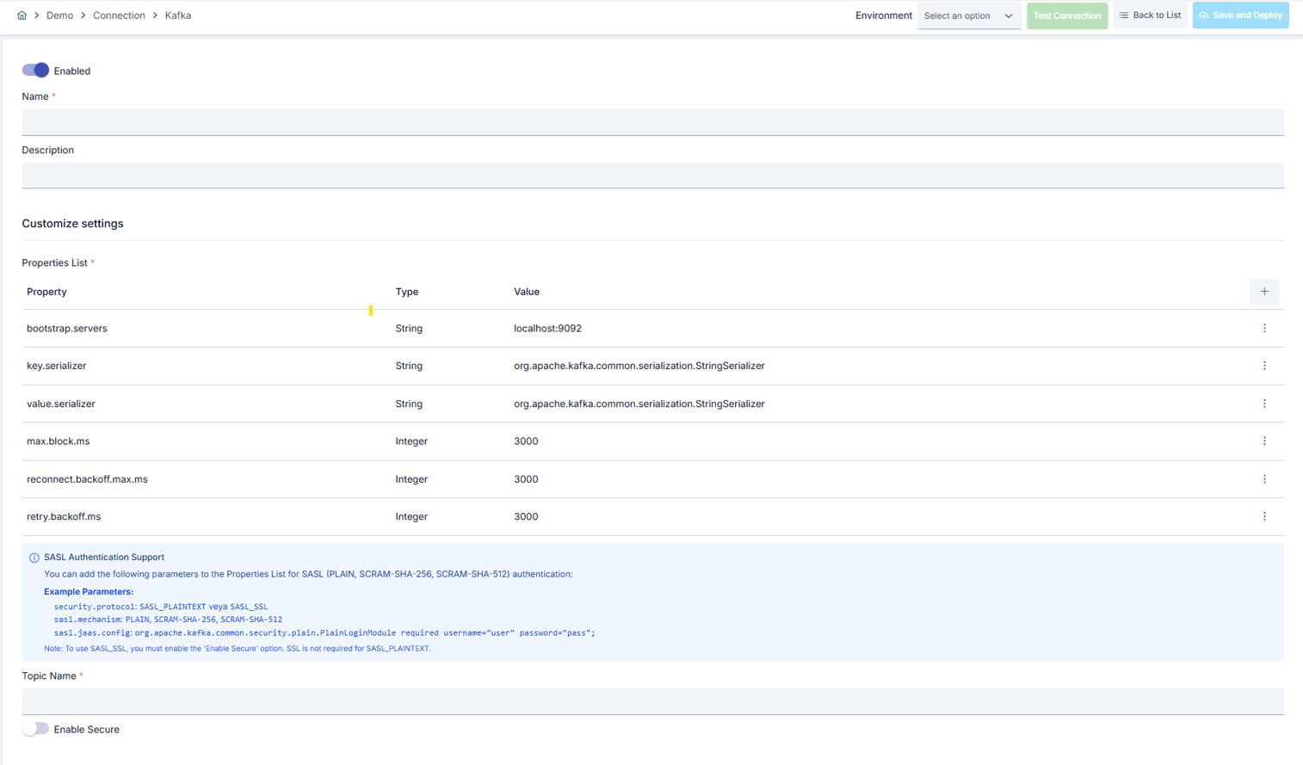
Task: Click the String type of bootstrap.servers
Action: pos(409,329)
